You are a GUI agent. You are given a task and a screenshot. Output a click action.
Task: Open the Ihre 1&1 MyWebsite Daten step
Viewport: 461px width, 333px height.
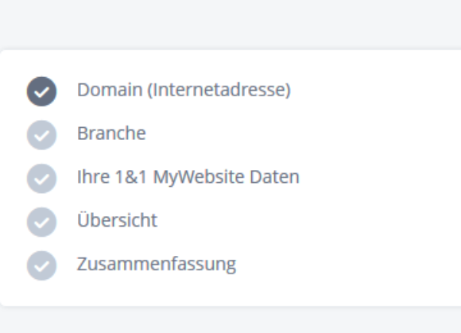point(188,177)
